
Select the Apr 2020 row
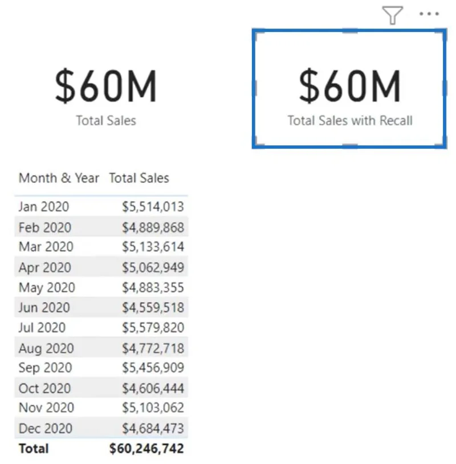pyautogui.click(x=101, y=267)
